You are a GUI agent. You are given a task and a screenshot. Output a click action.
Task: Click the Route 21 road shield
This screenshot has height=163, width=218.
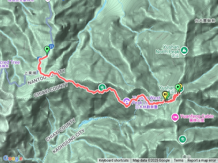(51, 47)
